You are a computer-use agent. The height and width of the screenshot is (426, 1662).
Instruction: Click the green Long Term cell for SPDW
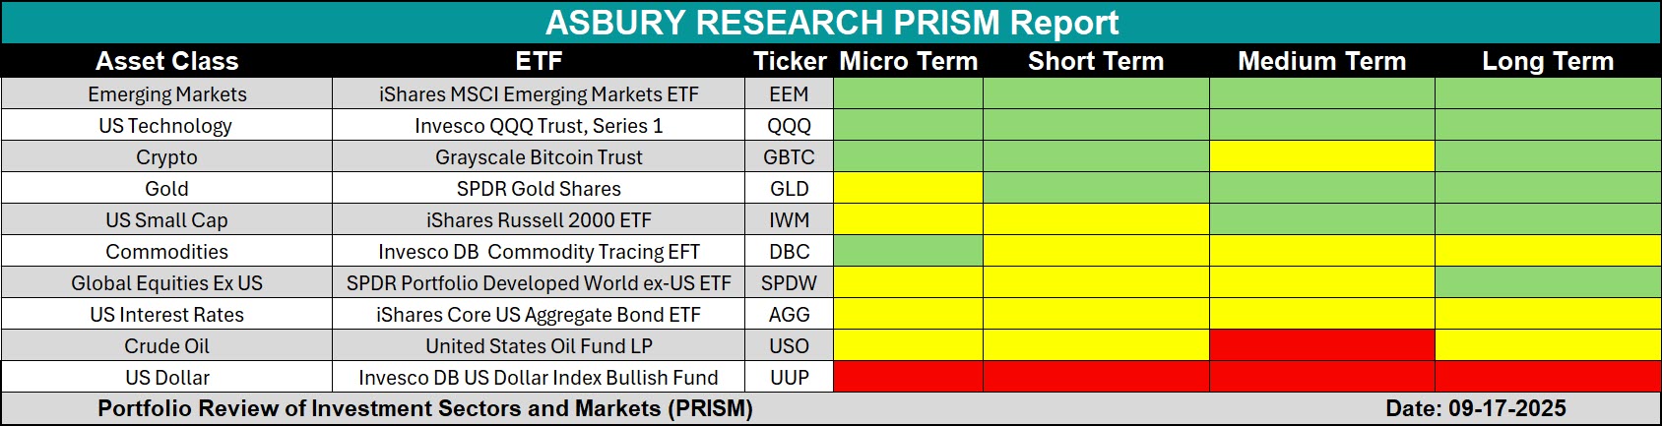pyautogui.click(x=1548, y=283)
